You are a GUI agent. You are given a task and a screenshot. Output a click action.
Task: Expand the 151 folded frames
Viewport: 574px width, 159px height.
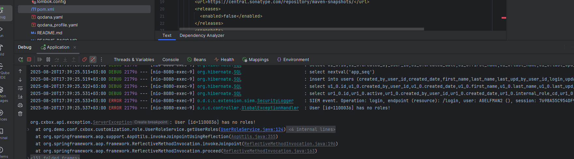pyautogui.click(x=55, y=157)
